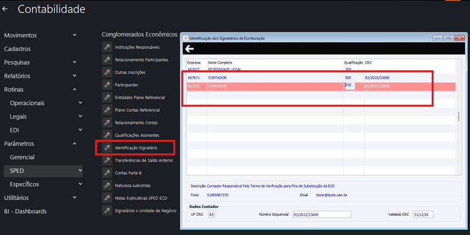Screen dimensions: 470x235
Task: Select the RESPONSAVEL LEGAL row 667622
Action: tap(321, 69)
